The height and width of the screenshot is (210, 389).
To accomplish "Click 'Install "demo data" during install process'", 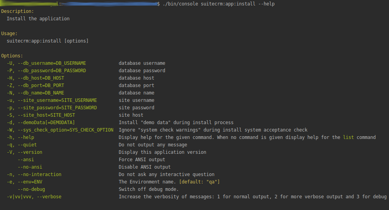I will pyautogui.click(x=176, y=123).
